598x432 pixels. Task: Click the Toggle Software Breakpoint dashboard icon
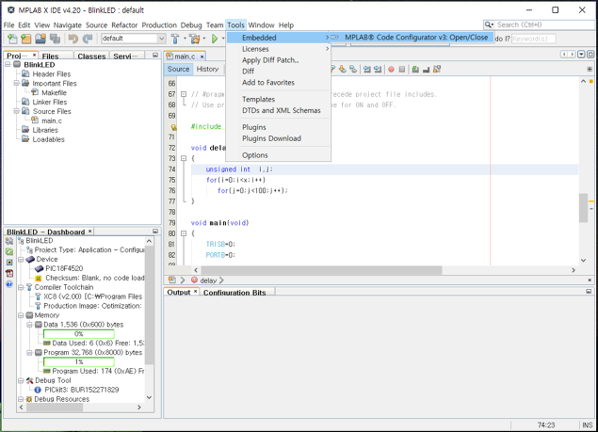(x=9, y=263)
